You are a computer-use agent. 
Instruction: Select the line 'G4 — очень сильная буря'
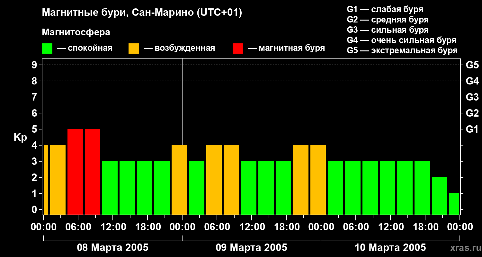pyautogui.click(x=401, y=40)
